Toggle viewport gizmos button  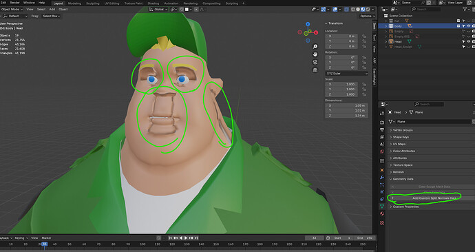coord(324,10)
